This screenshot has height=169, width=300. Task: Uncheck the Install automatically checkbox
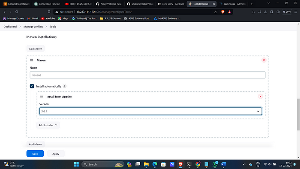pyautogui.click(x=32, y=86)
